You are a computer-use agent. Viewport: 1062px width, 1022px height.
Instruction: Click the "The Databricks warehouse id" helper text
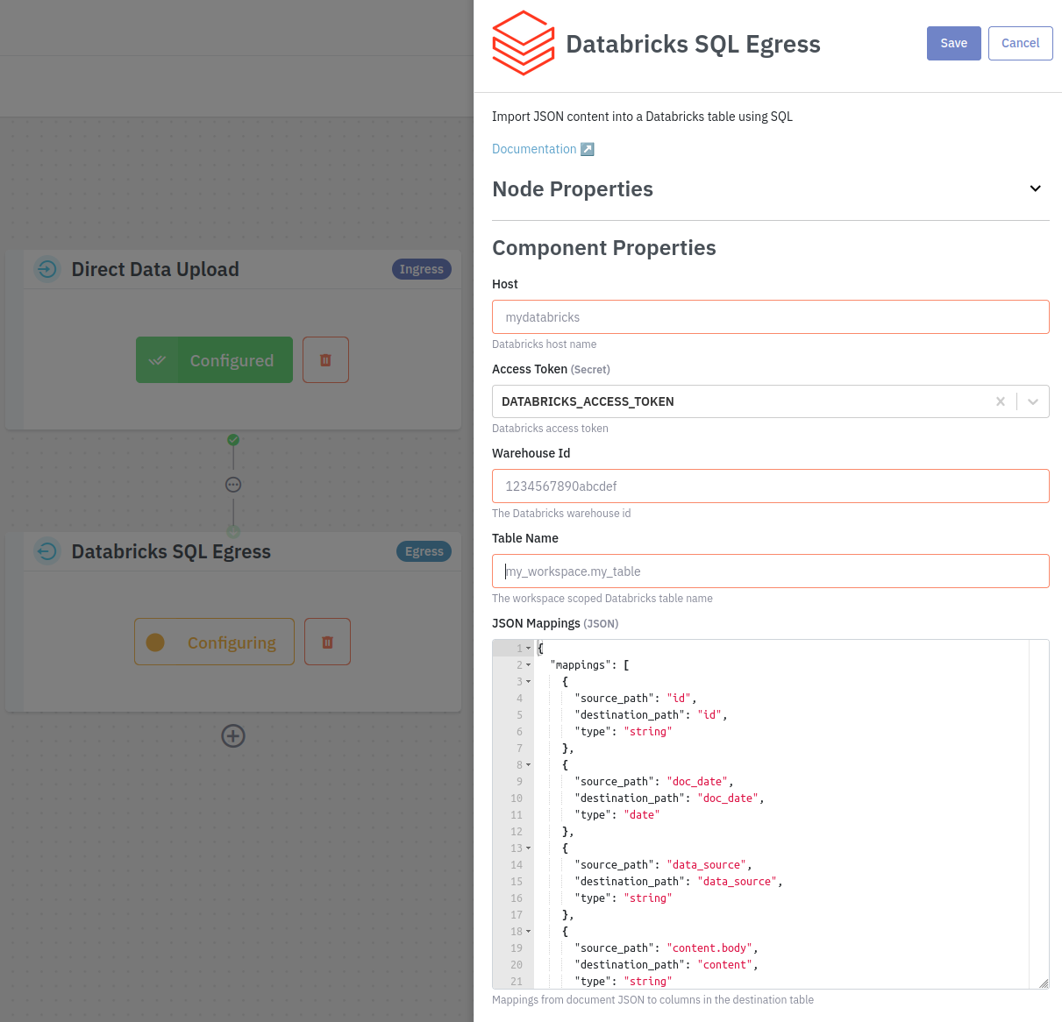(561, 514)
